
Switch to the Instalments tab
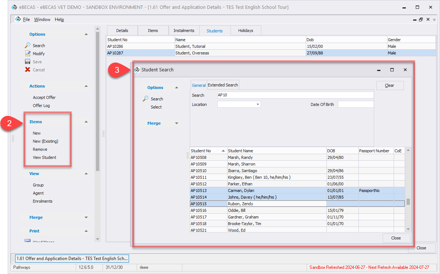[x=184, y=31]
